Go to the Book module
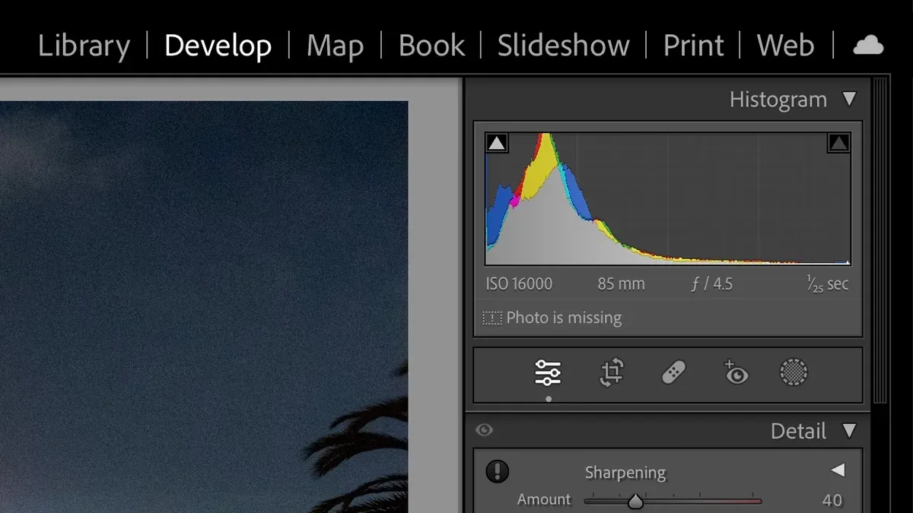This screenshot has width=913, height=513. click(431, 46)
